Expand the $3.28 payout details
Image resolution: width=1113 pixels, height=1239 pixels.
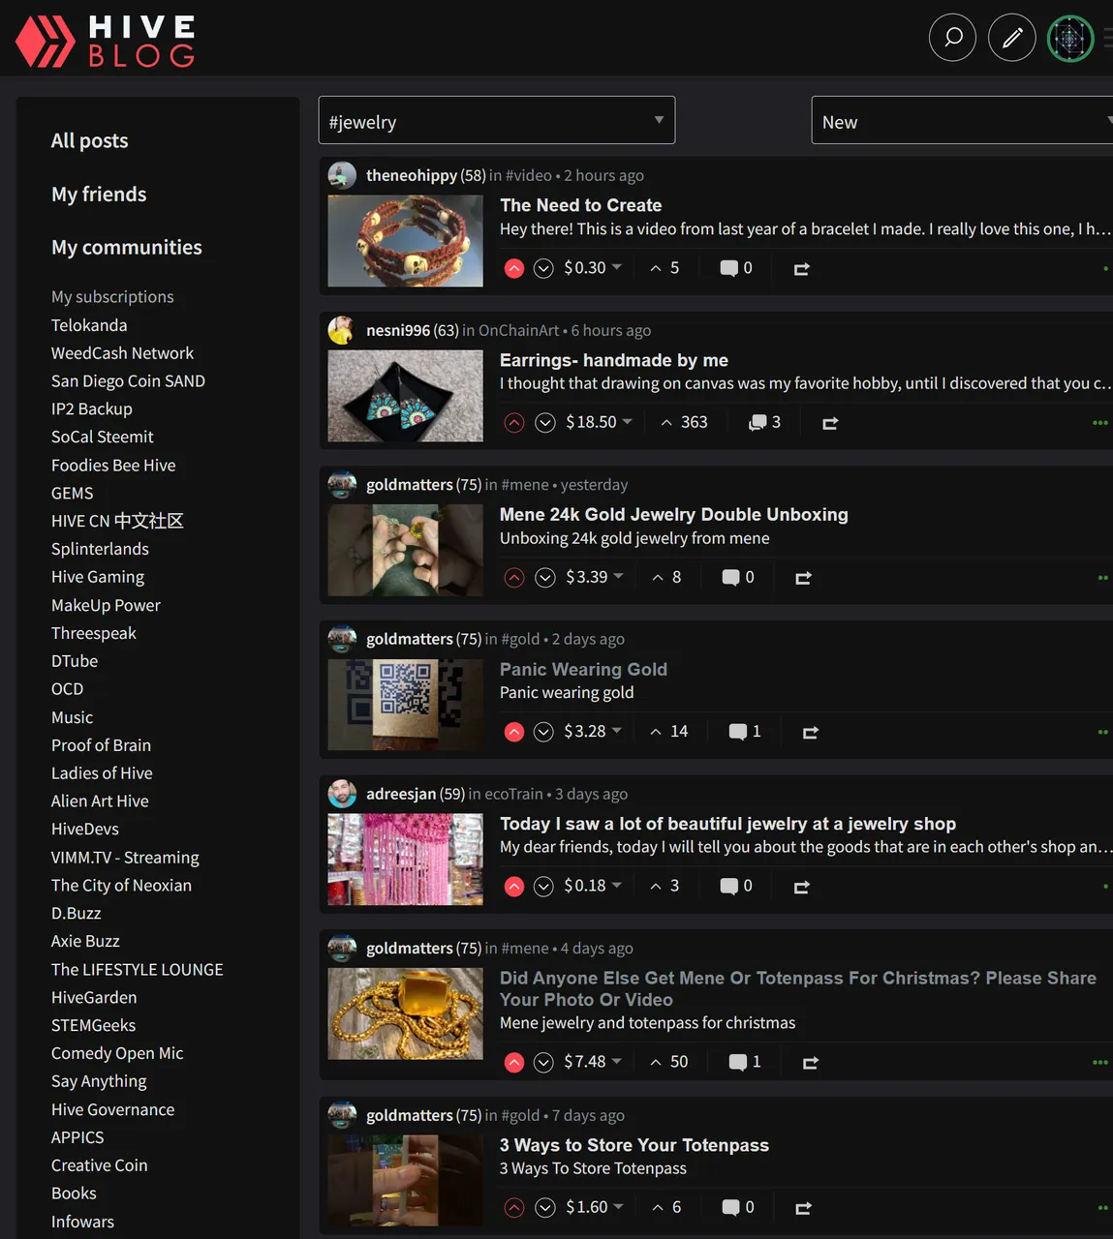(x=593, y=731)
